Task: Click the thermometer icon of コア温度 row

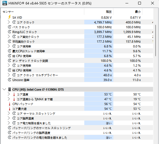Action: click(14, 94)
